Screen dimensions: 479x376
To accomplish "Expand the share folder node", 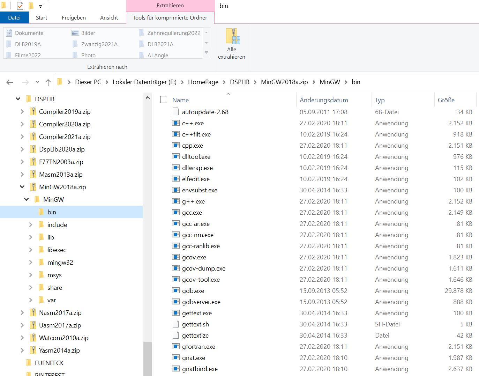I will click(x=31, y=288).
